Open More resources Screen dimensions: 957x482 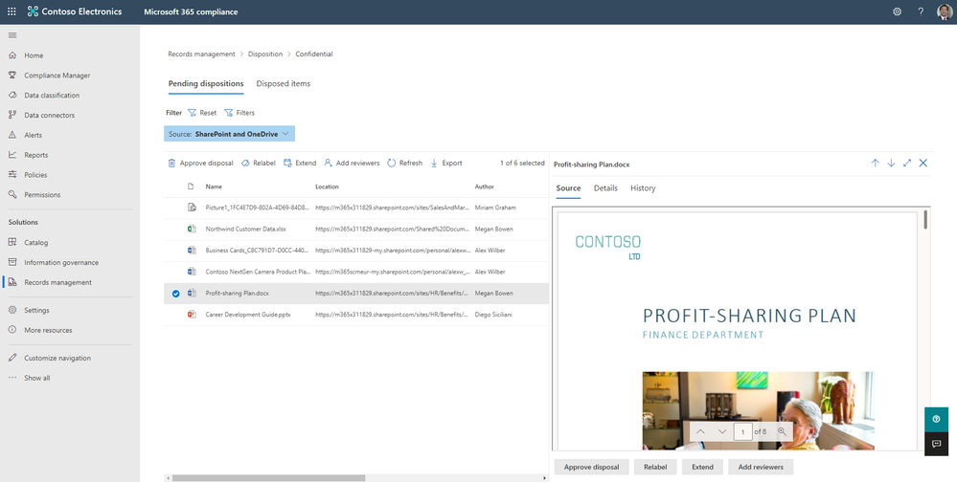click(48, 330)
